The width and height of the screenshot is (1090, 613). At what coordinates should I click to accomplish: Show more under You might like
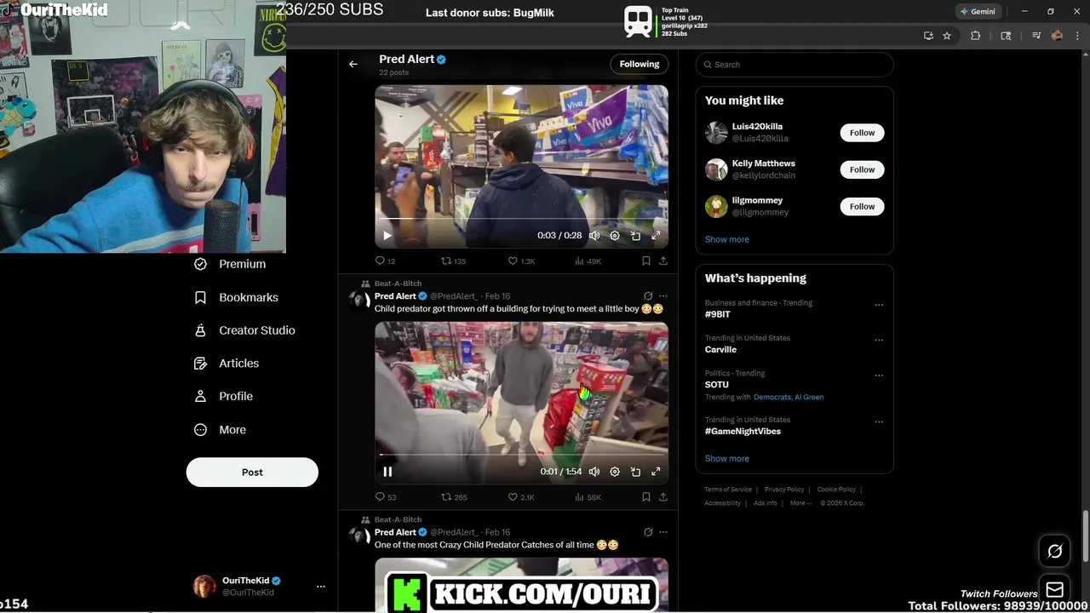pos(727,239)
